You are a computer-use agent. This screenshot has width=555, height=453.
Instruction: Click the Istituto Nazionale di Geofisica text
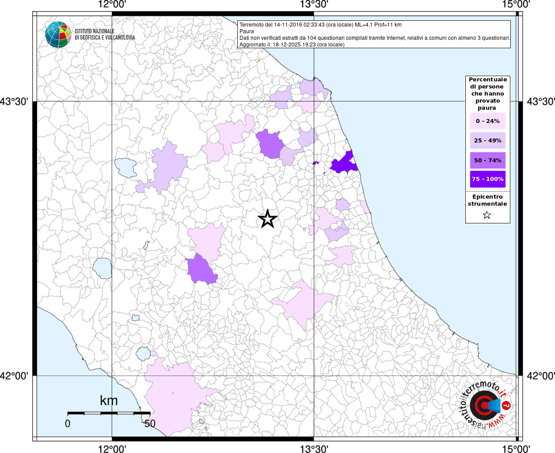(x=105, y=35)
